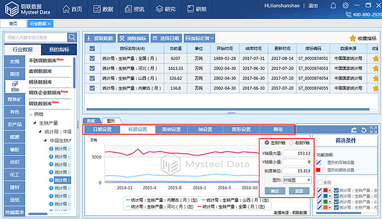Uncheck 统计局：生铁产量：山西（月）table row
Image resolution: width=382 pixels, height=219 pixels.
[x=92, y=78]
